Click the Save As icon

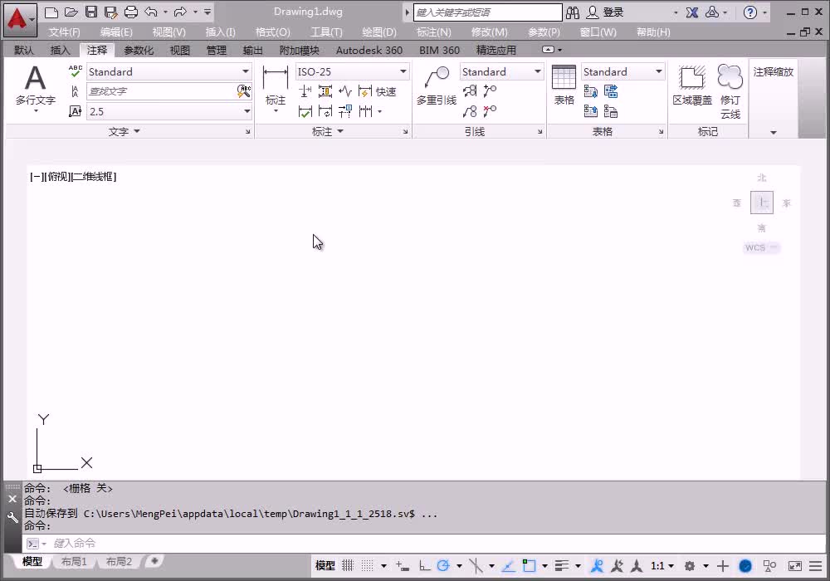pyautogui.click(x=110, y=12)
